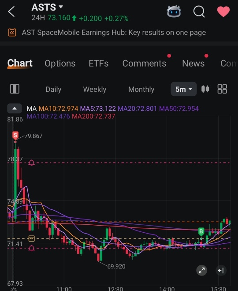Toggle the heart favorite icon
The image size is (238, 291).
pyautogui.click(x=223, y=11)
